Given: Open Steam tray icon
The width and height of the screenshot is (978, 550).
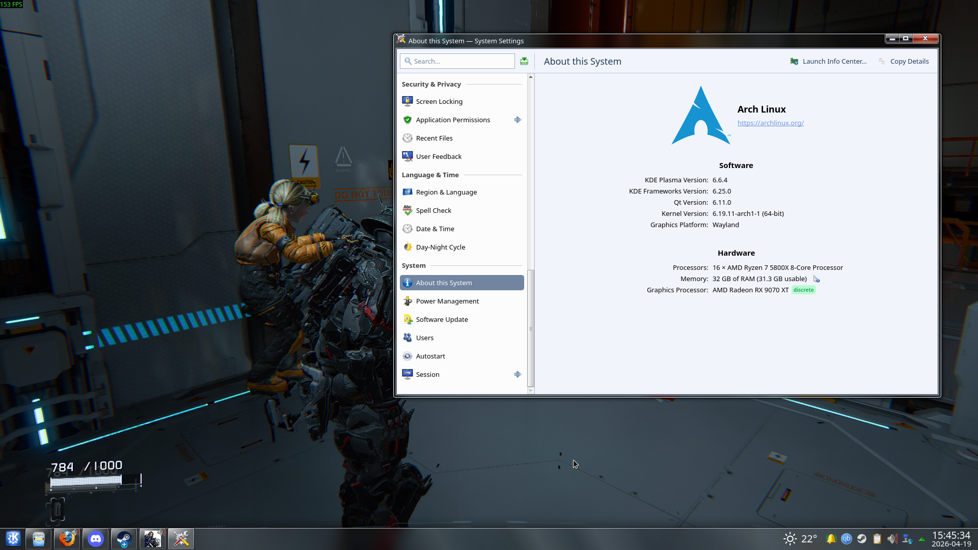Looking at the screenshot, I should [x=861, y=539].
